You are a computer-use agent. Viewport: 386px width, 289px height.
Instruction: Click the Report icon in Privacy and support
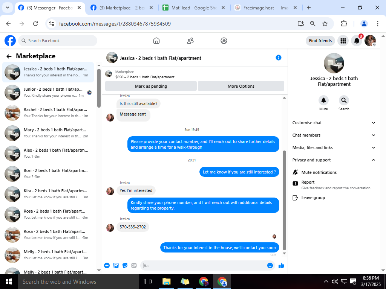point(296,183)
